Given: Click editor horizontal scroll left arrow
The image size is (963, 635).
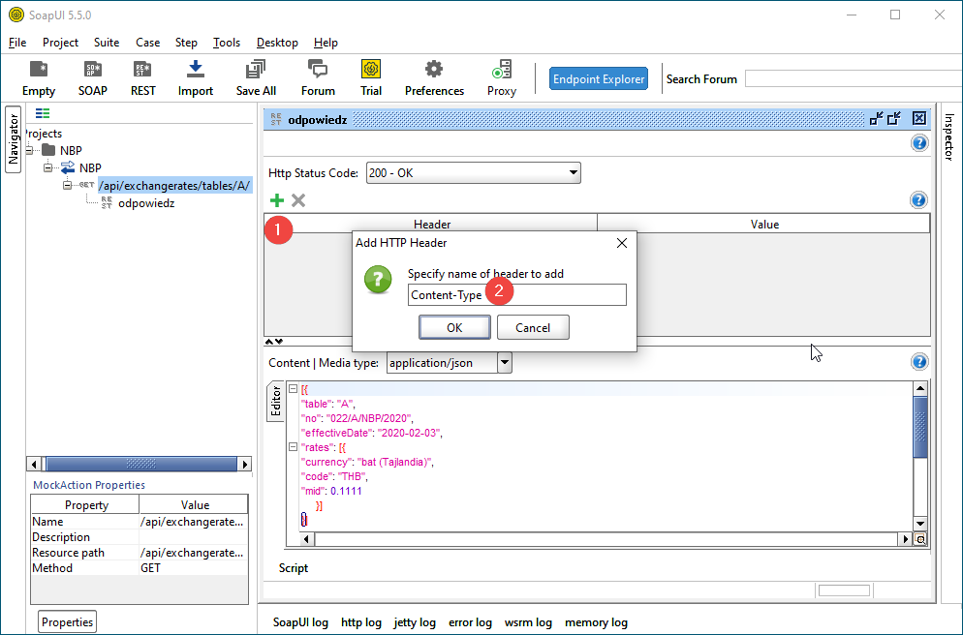Looking at the screenshot, I should point(307,539).
